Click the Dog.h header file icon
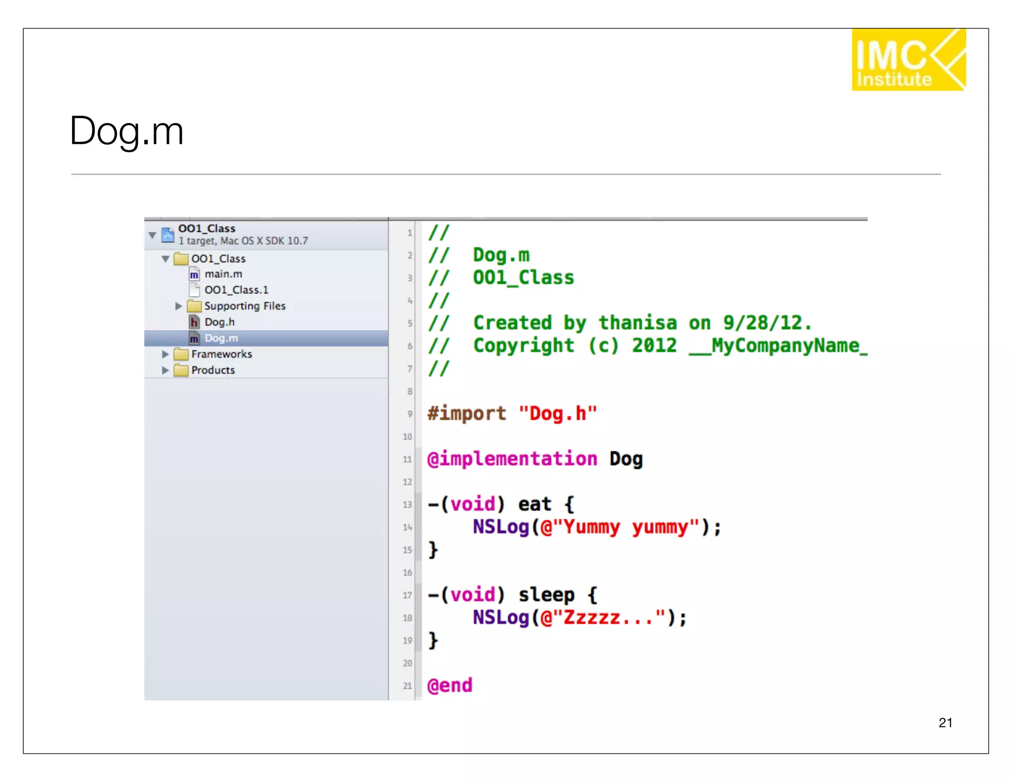Viewport: 1012px width, 782px height. click(194, 322)
